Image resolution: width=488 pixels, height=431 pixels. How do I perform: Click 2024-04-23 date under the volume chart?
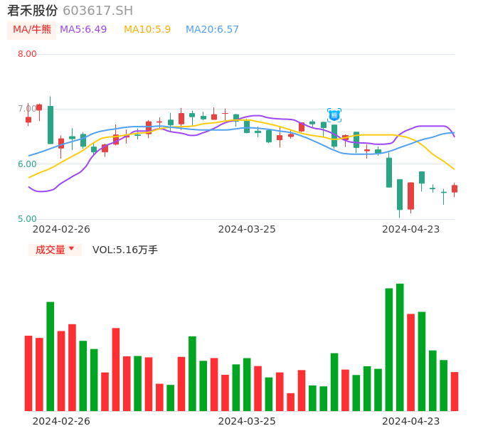[411, 421]
